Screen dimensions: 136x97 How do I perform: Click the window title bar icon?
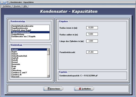tap(9, 2)
